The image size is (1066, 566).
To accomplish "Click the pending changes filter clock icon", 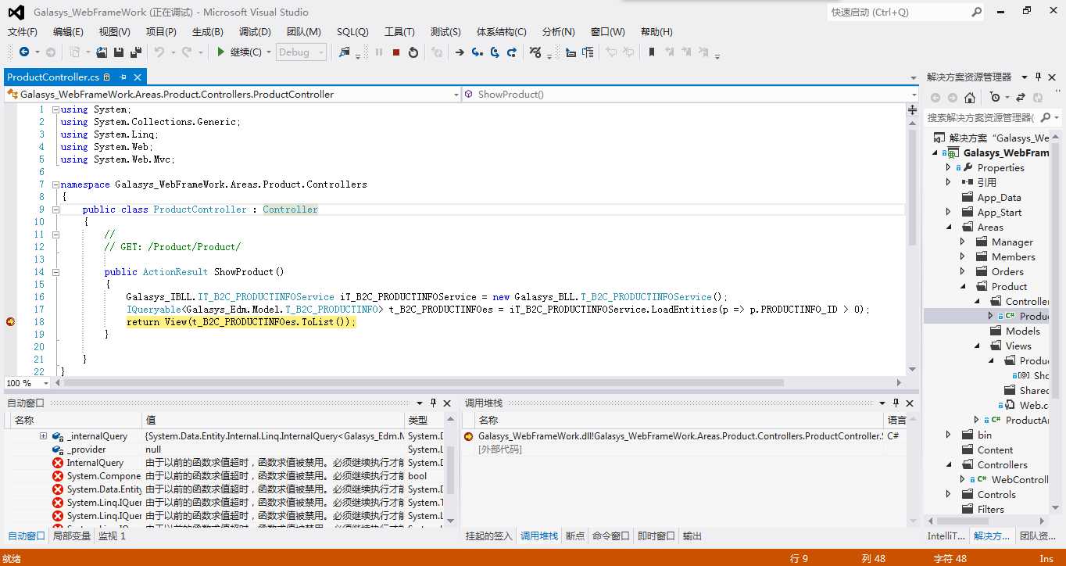I will coord(995,98).
